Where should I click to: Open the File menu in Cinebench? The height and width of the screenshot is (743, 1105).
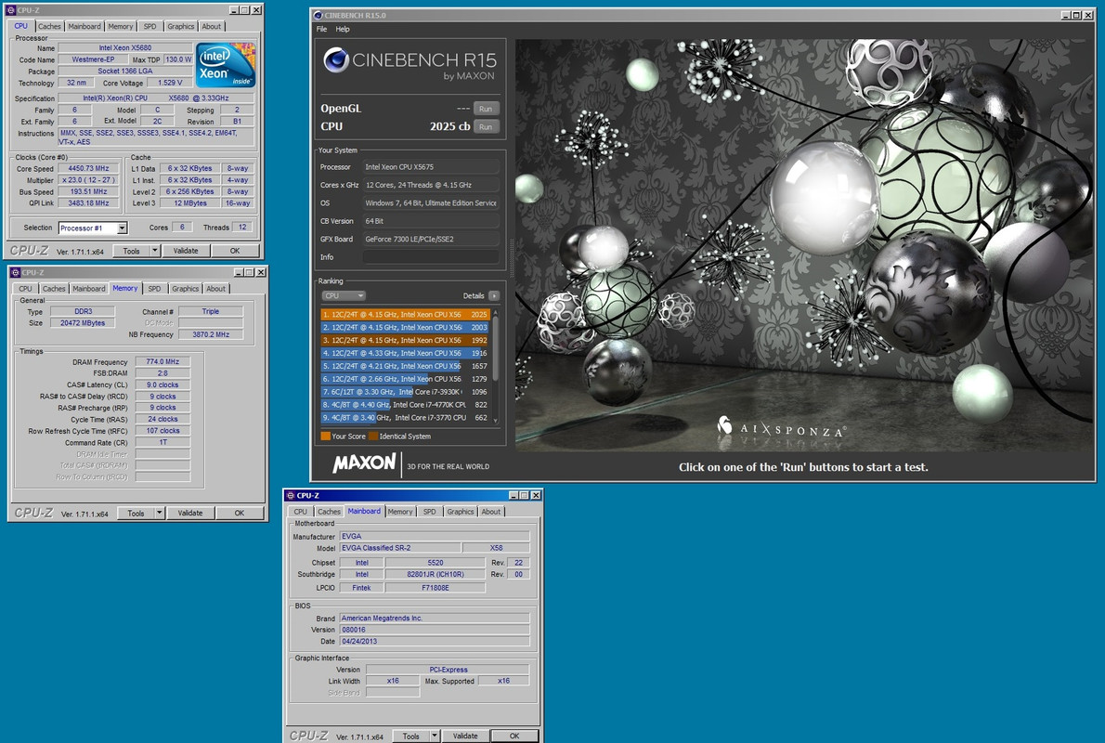[x=321, y=29]
